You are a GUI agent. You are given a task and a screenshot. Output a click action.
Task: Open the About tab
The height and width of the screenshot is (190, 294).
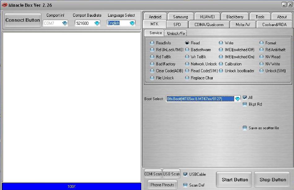click(282, 17)
